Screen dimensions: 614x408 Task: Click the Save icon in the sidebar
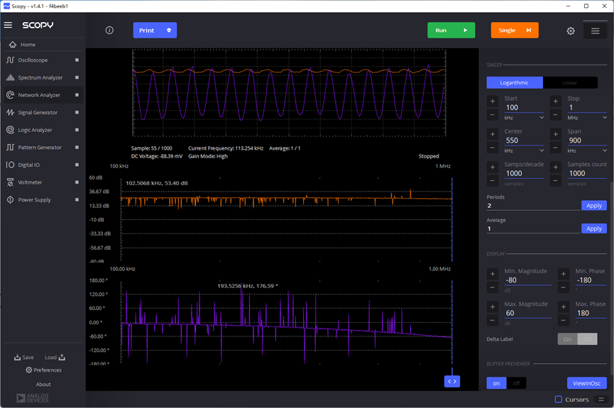coord(17,357)
